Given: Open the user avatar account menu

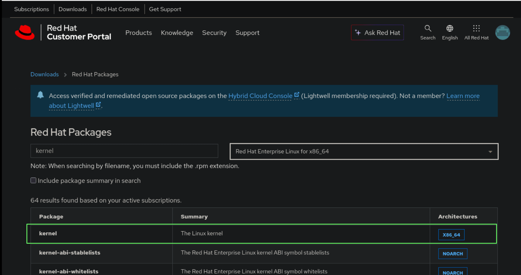Looking at the screenshot, I should click(502, 32).
